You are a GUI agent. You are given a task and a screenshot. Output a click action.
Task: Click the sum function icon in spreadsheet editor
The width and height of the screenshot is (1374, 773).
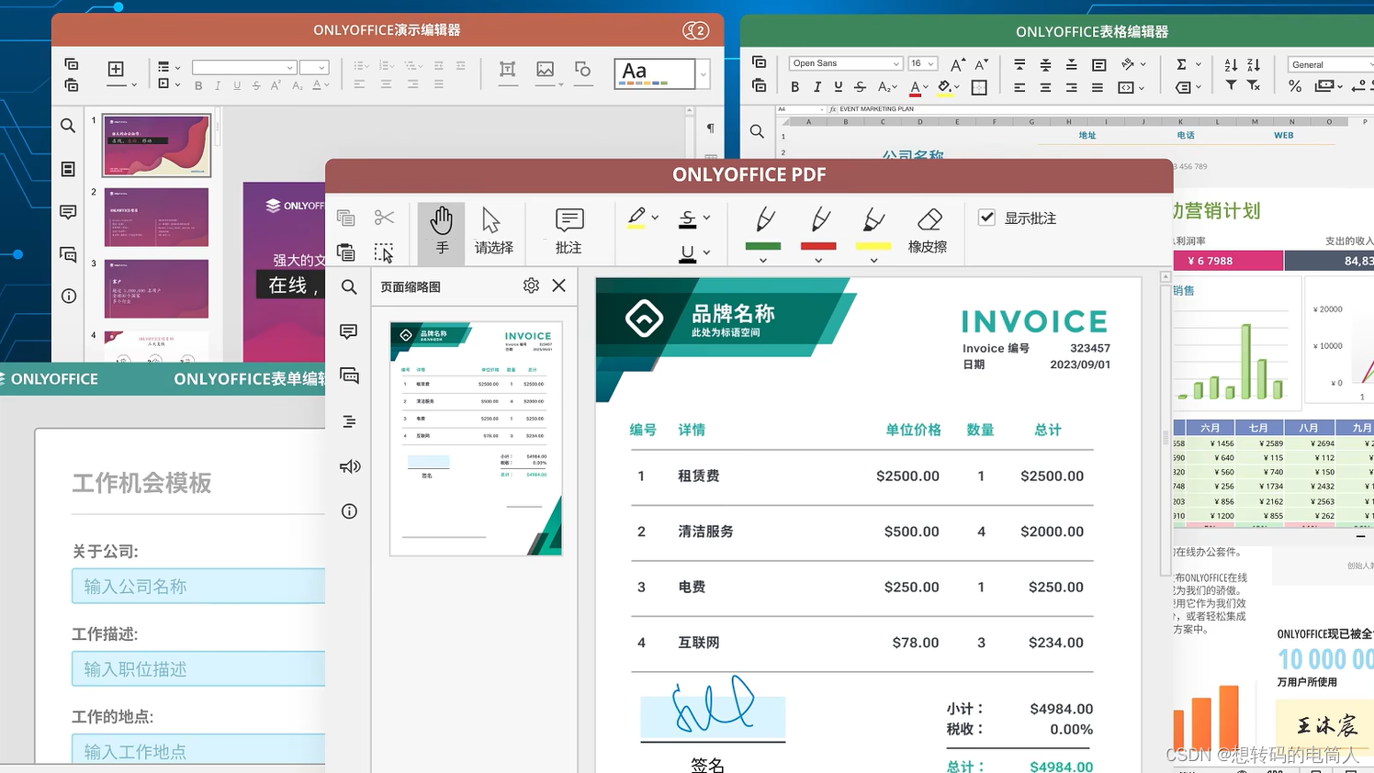(1181, 64)
